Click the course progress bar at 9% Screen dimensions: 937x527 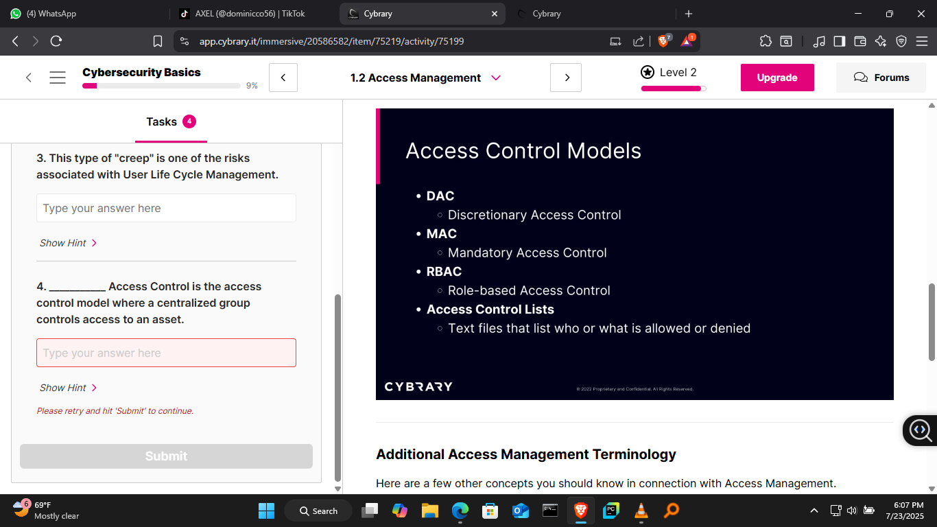[x=161, y=86]
